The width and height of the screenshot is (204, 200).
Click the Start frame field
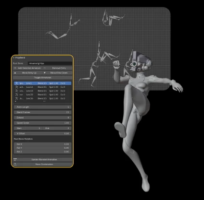28,128
